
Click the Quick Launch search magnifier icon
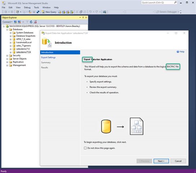point(175,3)
